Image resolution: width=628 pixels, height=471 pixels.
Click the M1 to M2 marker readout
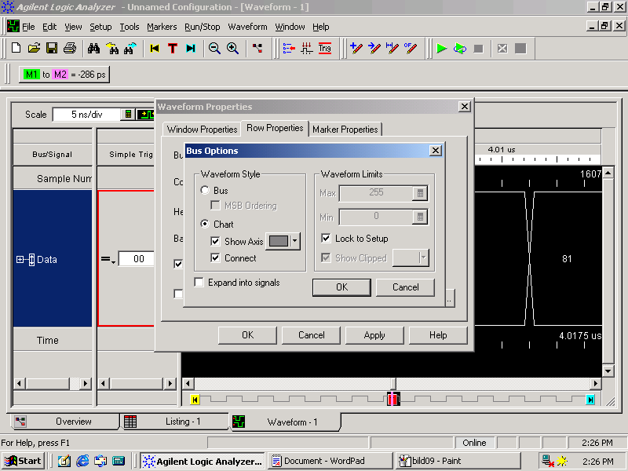(64, 75)
